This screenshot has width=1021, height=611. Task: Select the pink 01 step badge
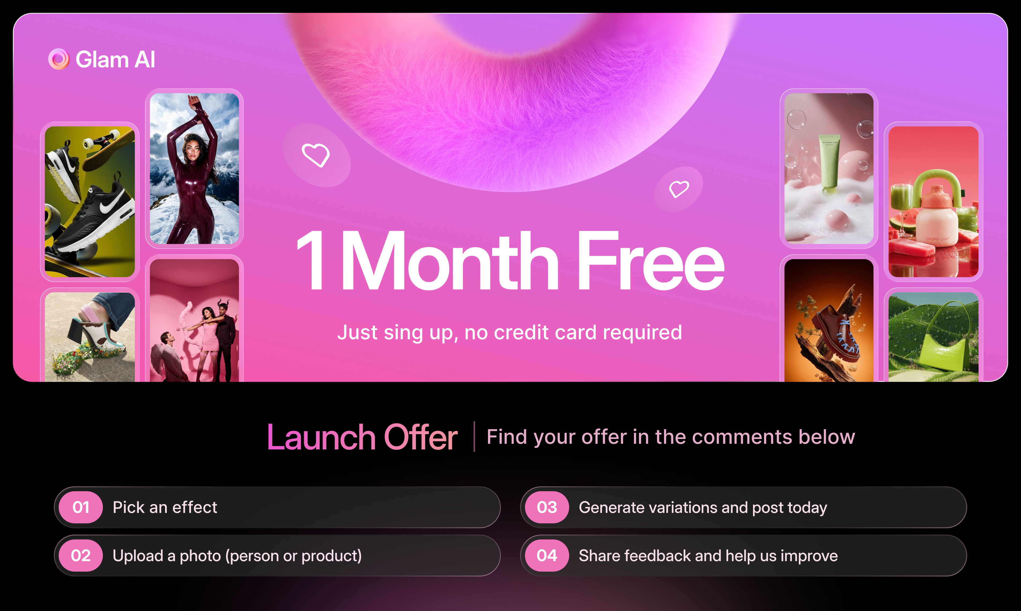pos(81,507)
